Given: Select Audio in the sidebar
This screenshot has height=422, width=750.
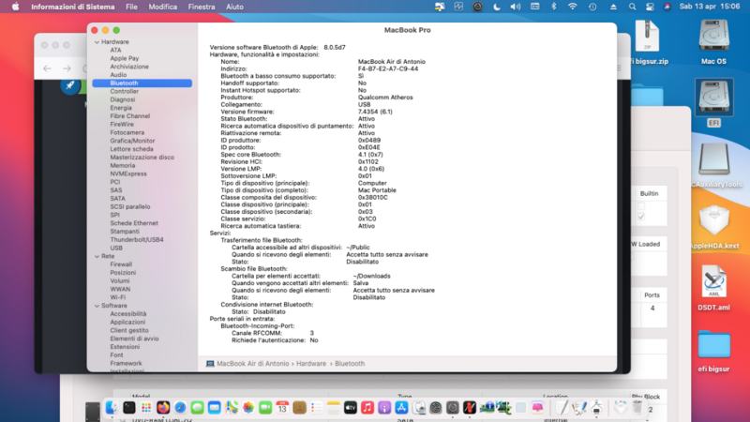Looking at the screenshot, I should (x=118, y=75).
